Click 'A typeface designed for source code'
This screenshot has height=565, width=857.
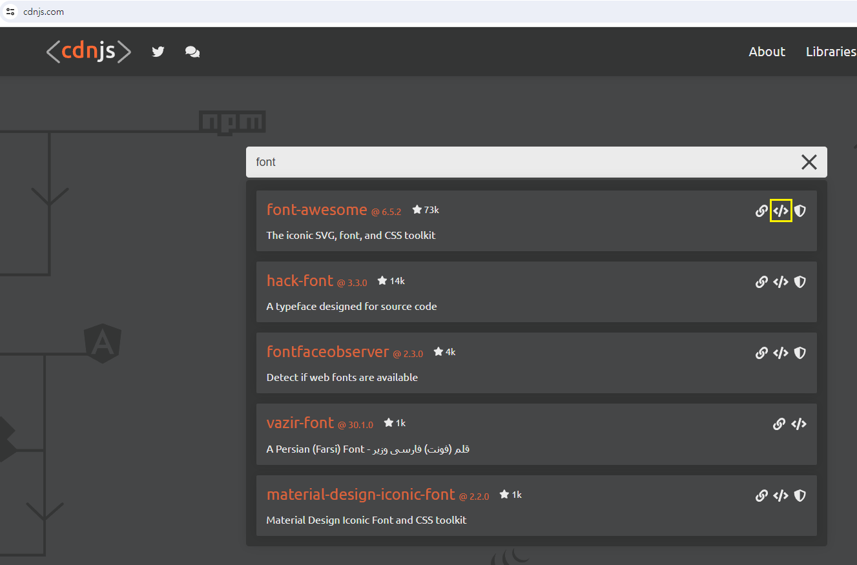click(x=351, y=307)
